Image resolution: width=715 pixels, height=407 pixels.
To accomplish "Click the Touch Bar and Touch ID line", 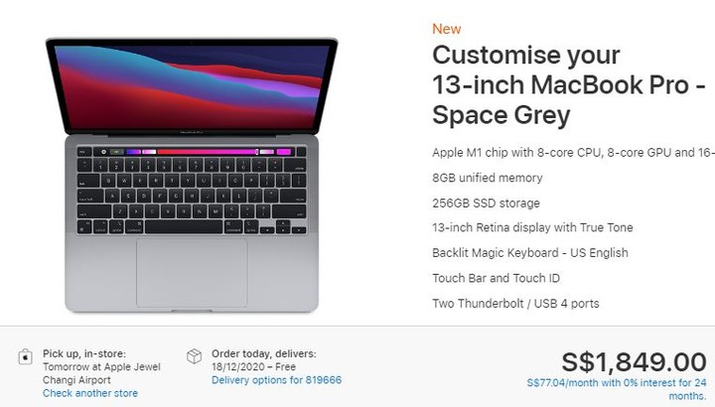I will (497, 278).
